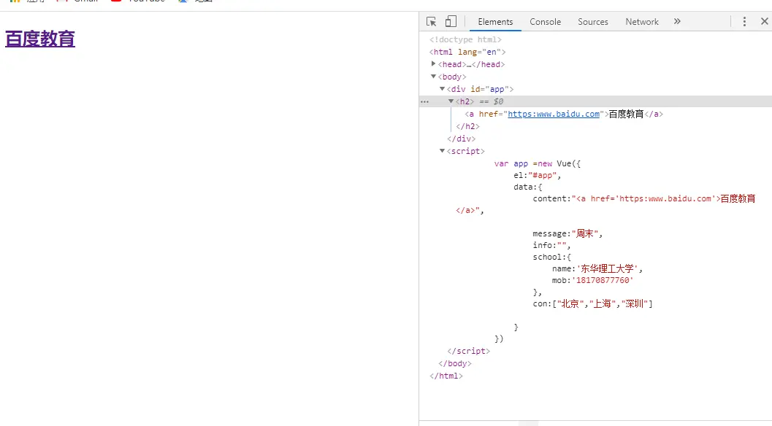Open the DevTools three-dot customize menu
This screenshot has width=772, height=426.
pyautogui.click(x=744, y=22)
